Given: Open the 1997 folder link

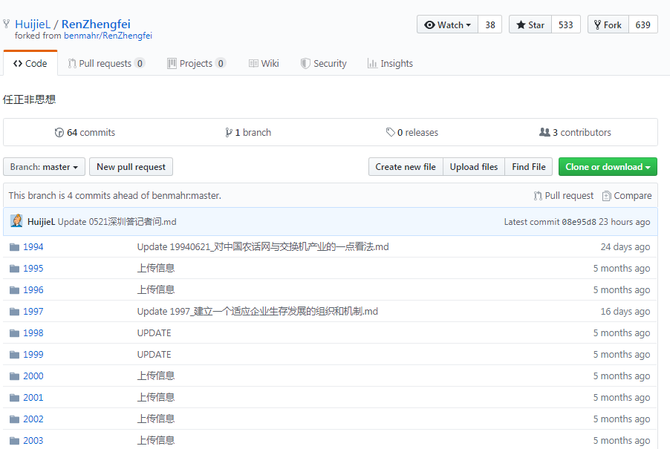Looking at the screenshot, I should 33,312.
